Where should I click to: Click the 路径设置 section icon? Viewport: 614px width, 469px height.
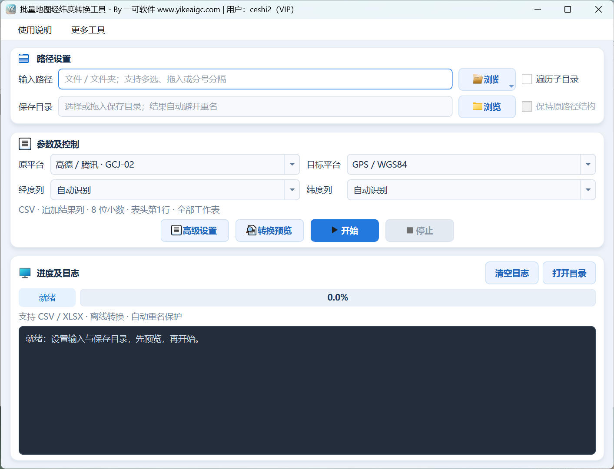pyautogui.click(x=24, y=59)
